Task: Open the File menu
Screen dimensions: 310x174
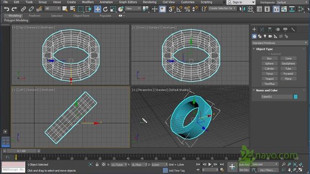Action: pyautogui.click(x=6, y=2)
